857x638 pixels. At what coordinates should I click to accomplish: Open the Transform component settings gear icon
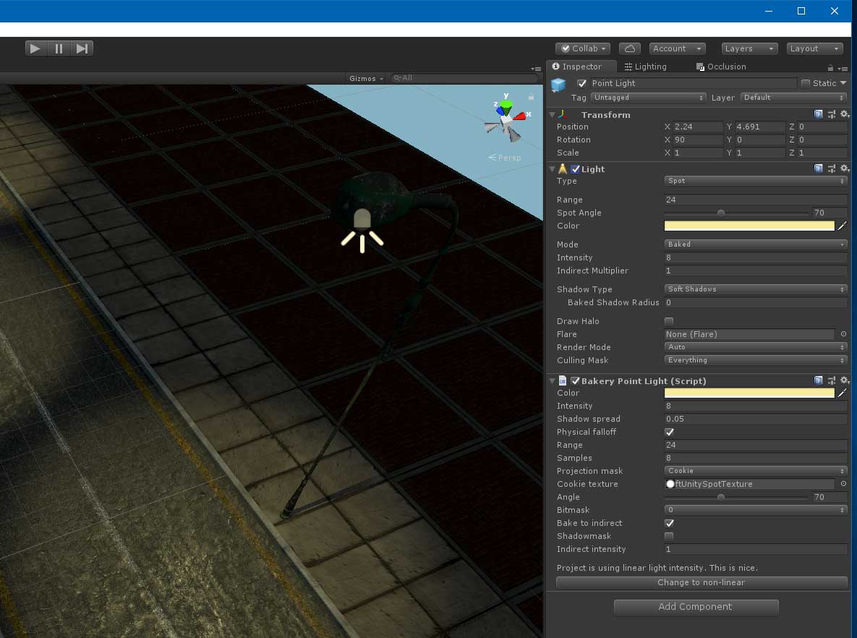coord(845,114)
